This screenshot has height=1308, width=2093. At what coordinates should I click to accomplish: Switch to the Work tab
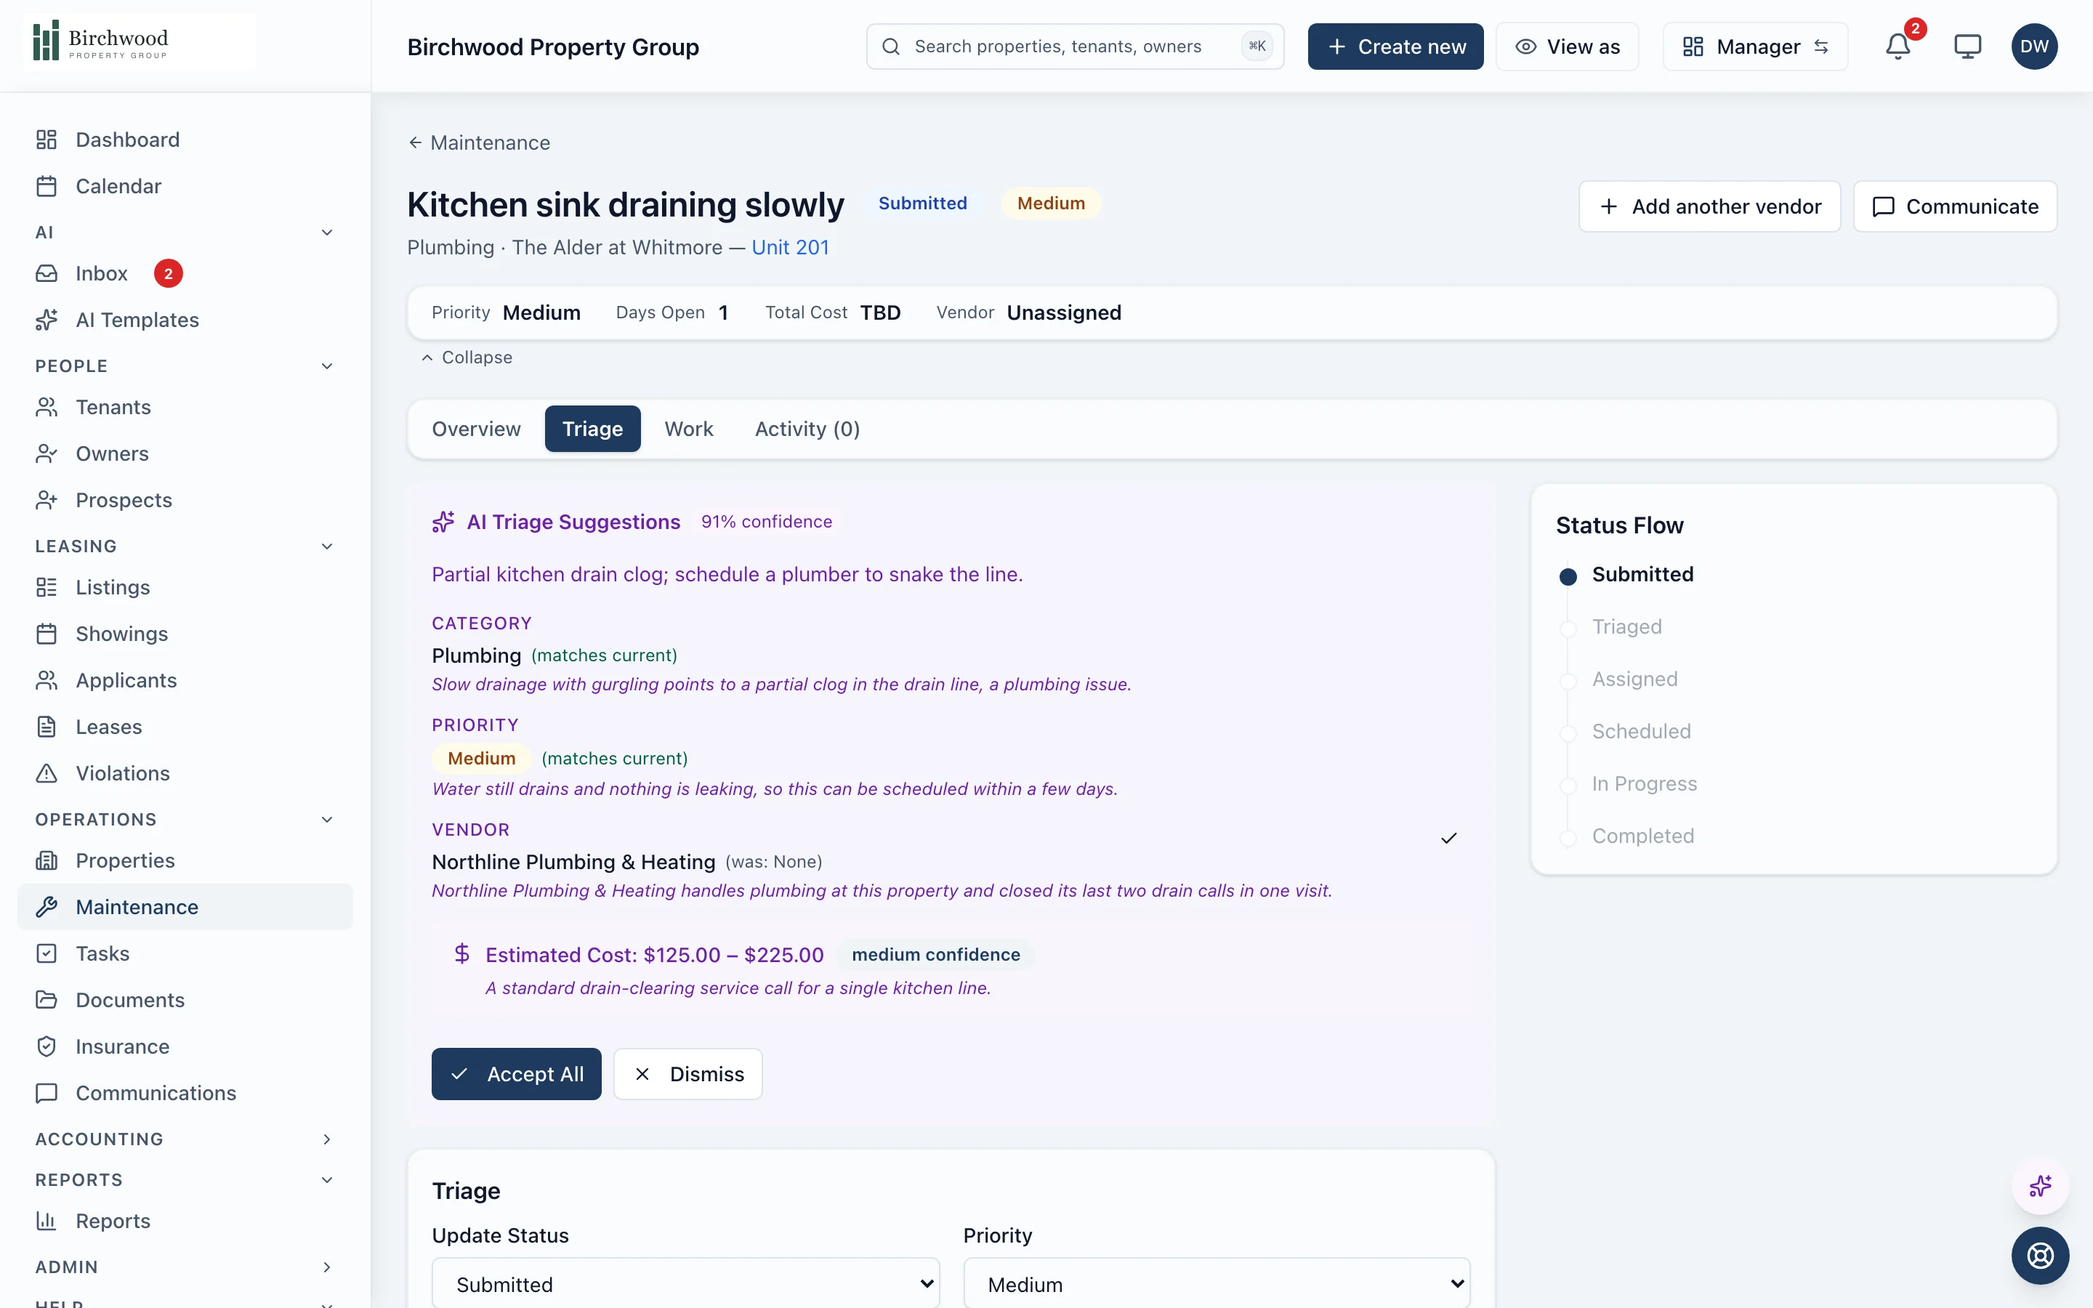(688, 429)
